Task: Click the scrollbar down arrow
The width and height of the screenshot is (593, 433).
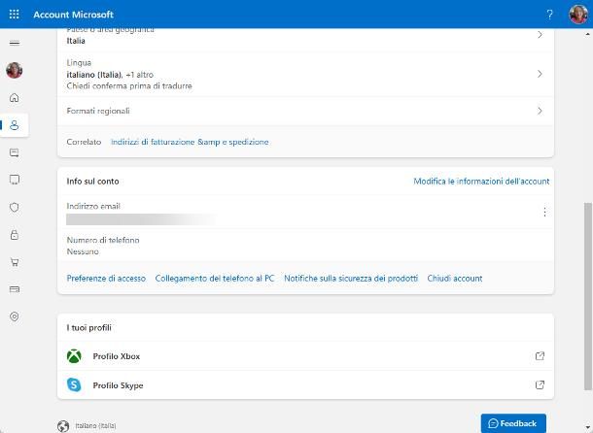Action: pos(588,429)
